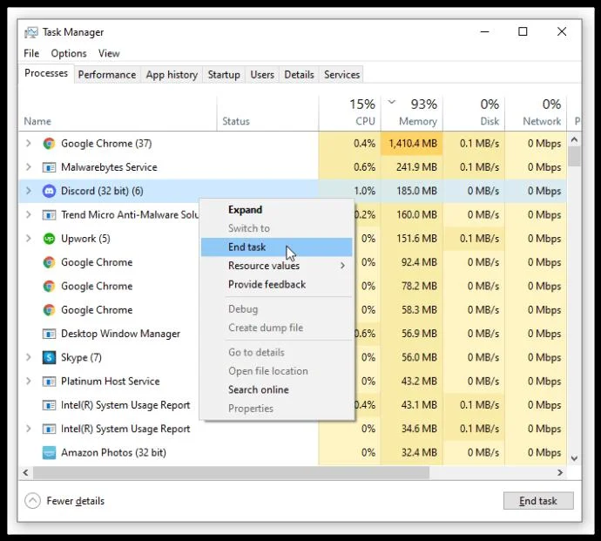Expand the Google Chrome (37) process group
601x541 pixels.
tap(29, 144)
